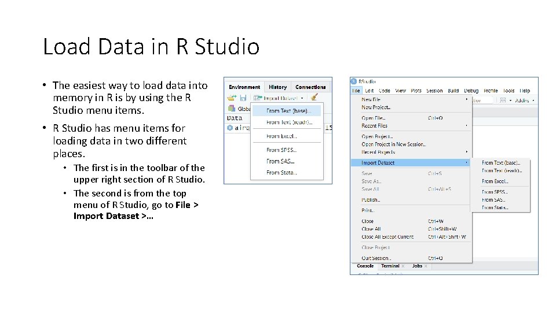
Task: Open the Profile menu
Action: tap(491, 91)
